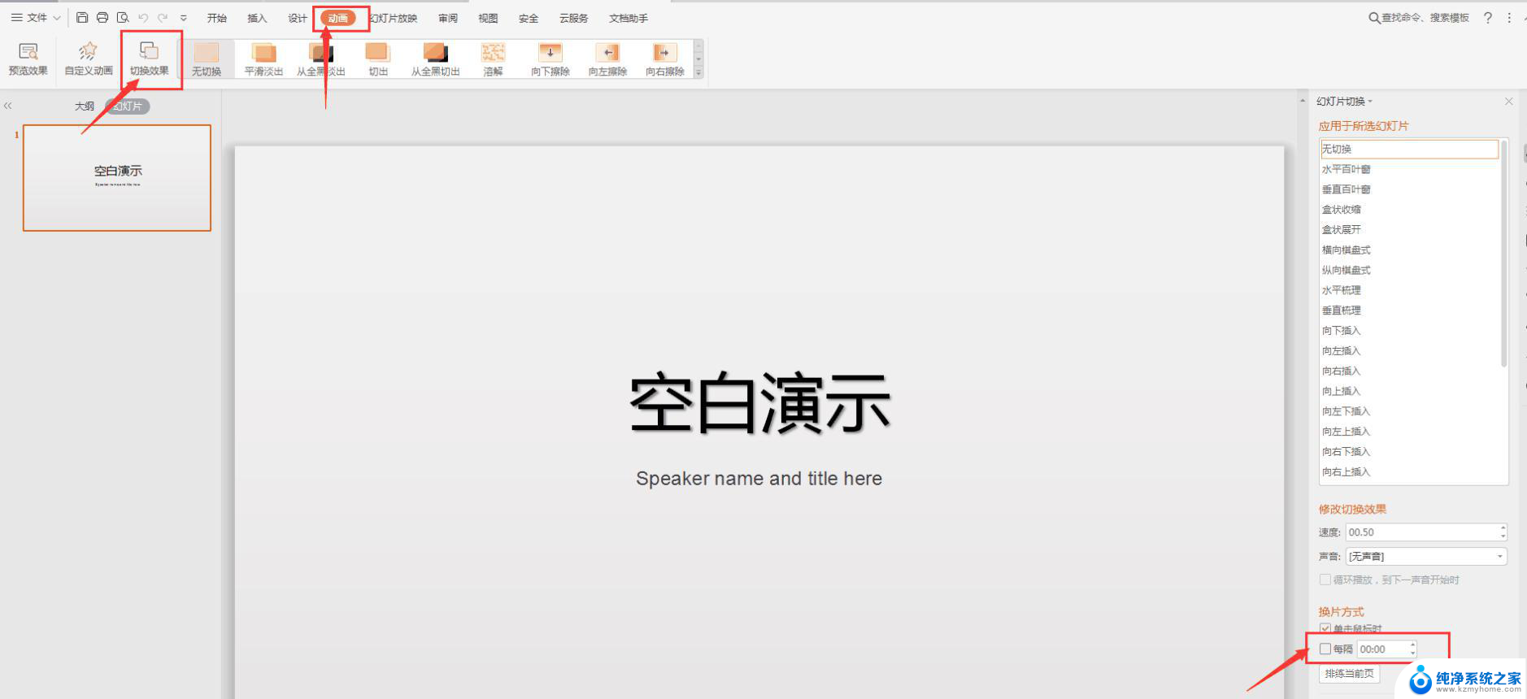Choose 盒状收缩 in transition list
This screenshot has width=1527, height=699.
click(x=1409, y=210)
